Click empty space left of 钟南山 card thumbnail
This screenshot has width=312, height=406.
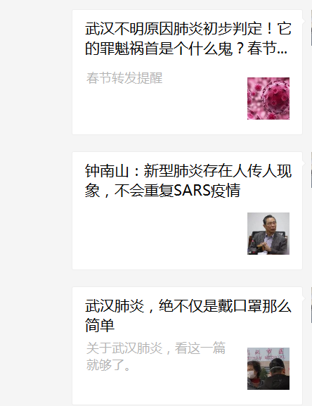[x=160, y=234]
